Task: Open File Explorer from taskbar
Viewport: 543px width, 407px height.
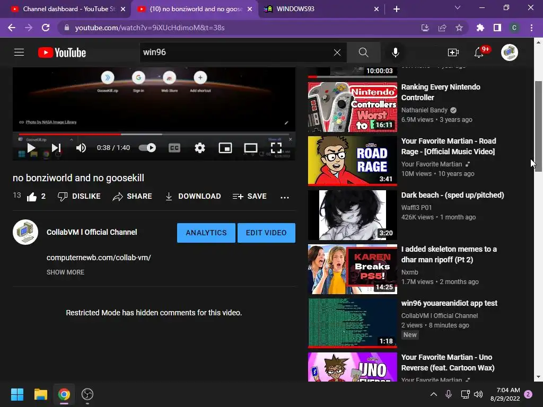Action: (x=40, y=394)
